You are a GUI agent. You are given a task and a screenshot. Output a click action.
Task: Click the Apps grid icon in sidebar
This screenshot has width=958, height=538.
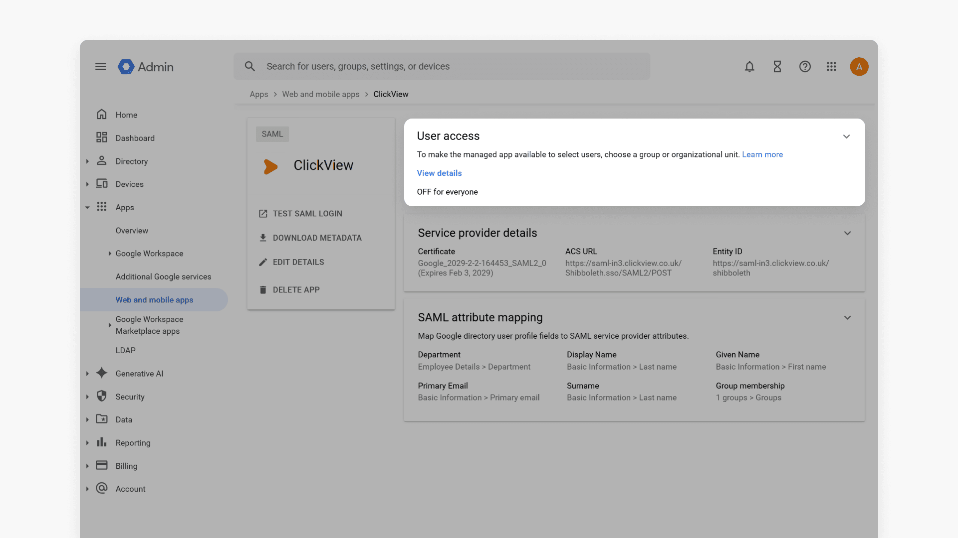coord(102,207)
